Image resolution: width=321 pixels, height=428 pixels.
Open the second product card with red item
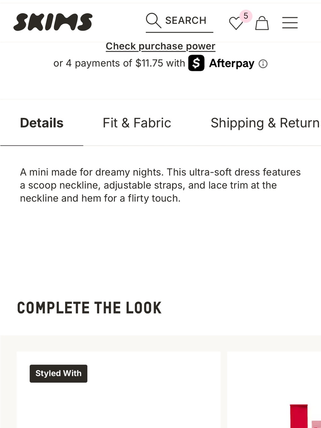[274, 390]
